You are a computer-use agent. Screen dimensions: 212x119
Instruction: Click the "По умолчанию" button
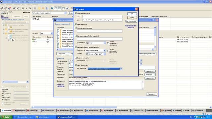(x=131, y=21)
